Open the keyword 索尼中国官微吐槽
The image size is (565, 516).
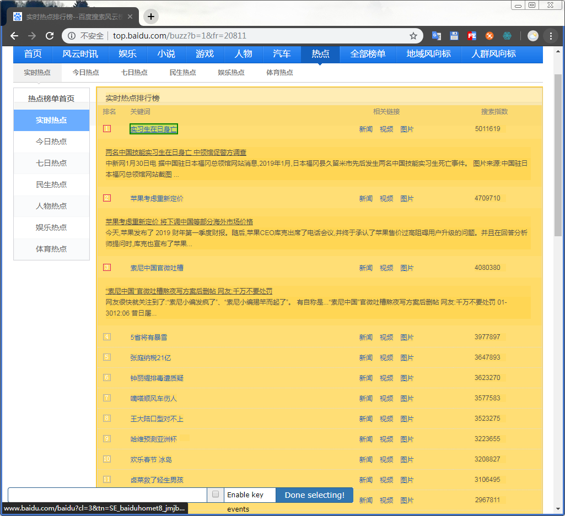point(157,268)
